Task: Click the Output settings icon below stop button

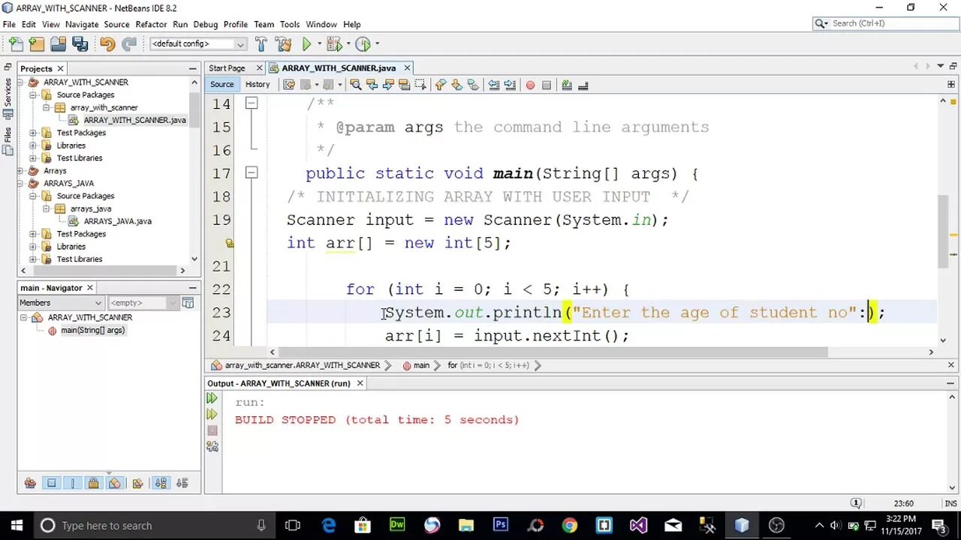Action: [212, 446]
